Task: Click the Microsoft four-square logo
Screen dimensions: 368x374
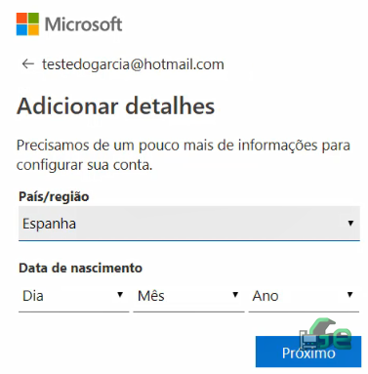Action: (x=27, y=24)
